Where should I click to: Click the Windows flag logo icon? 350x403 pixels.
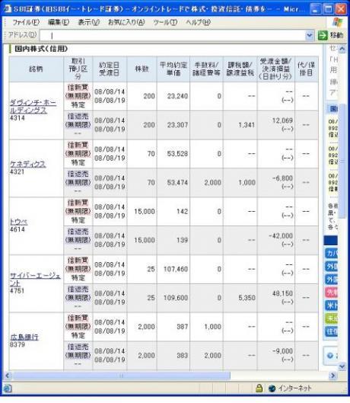point(337,22)
